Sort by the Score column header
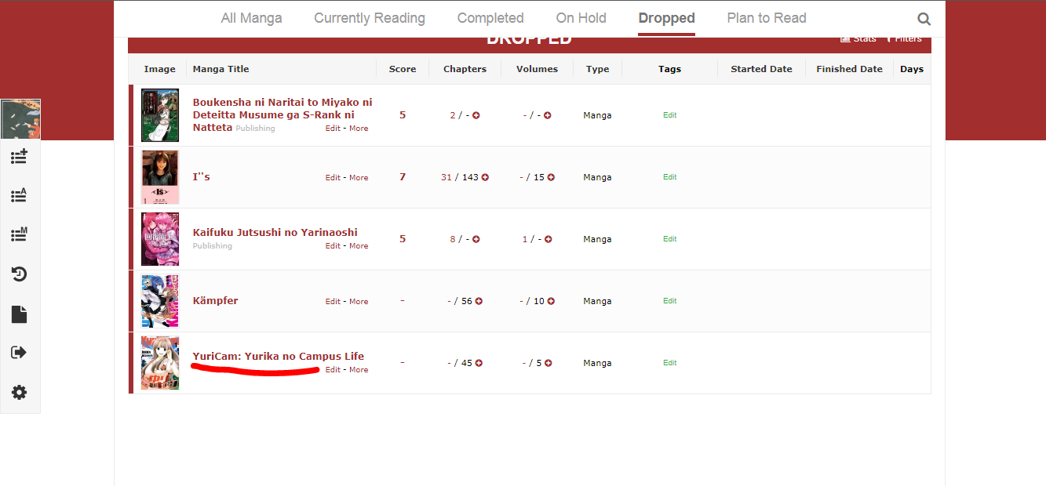This screenshot has height=486, width=1046. (x=403, y=69)
